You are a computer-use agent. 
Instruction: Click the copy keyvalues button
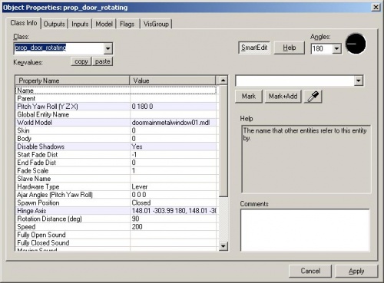pyautogui.click(x=81, y=61)
